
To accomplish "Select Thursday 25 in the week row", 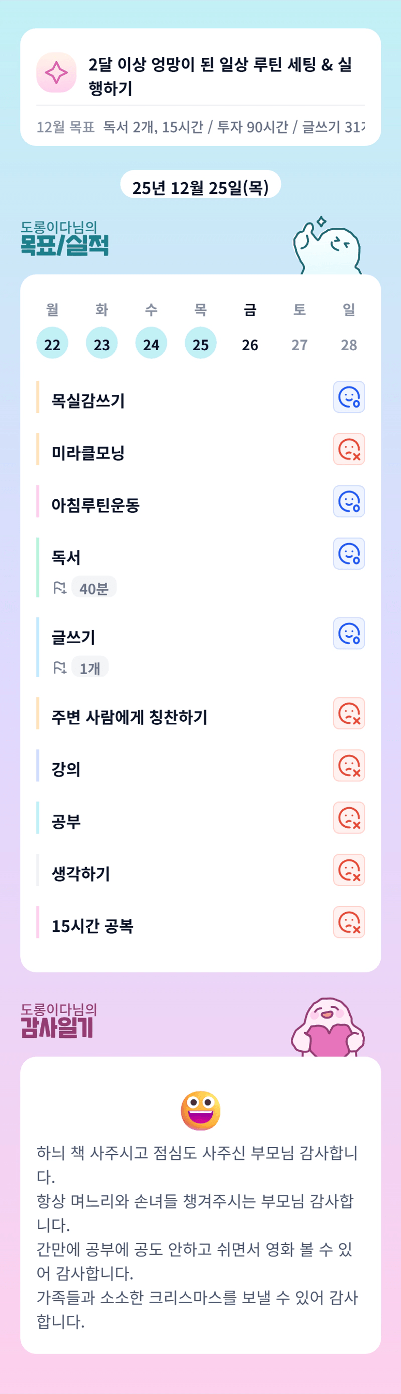I will (x=201, y=343).
